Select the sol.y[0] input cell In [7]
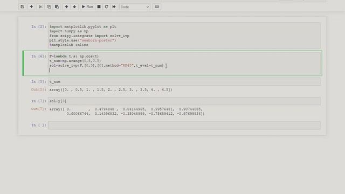The width and height of the screenshot is (345, 194). (184, 101)
